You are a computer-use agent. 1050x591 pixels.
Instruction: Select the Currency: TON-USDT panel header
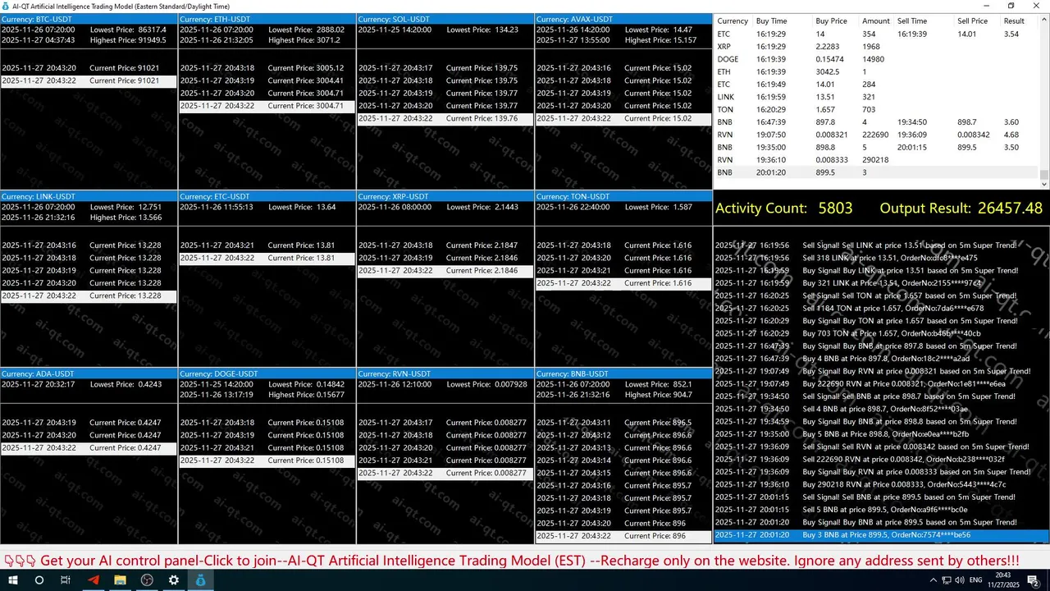coord(623,196)
